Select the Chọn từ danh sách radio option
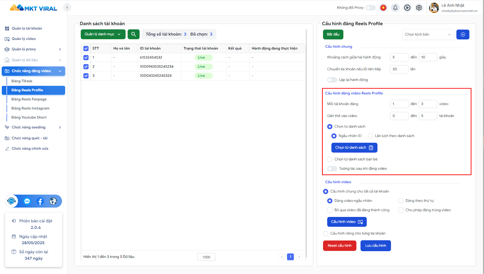 click(330, 127)
